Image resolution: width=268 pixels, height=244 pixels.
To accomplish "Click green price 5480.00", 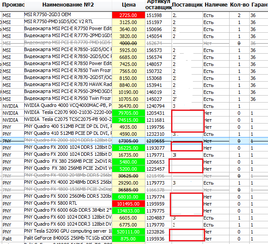I will [x=128, y=162].
